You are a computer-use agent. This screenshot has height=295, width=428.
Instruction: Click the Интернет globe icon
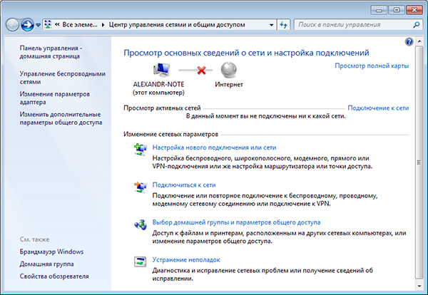click(x=229, y=71)
